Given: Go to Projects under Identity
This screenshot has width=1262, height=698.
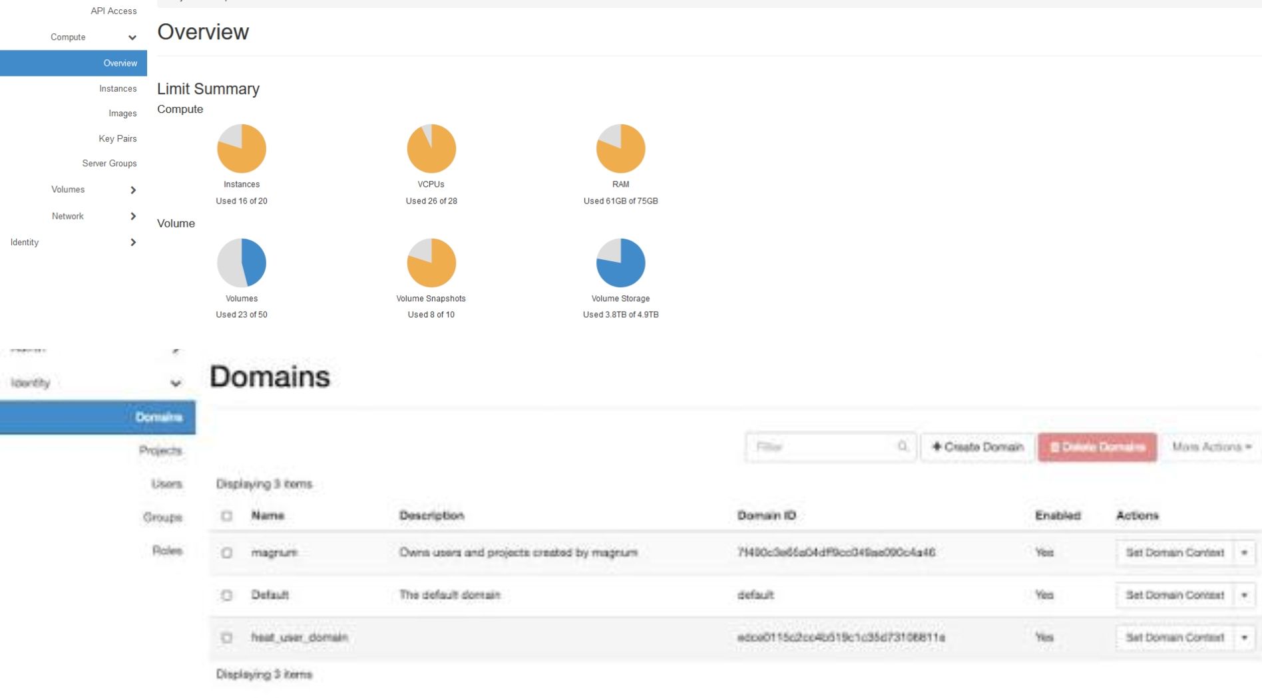Looking at the screenshot, I should [160, 451].
